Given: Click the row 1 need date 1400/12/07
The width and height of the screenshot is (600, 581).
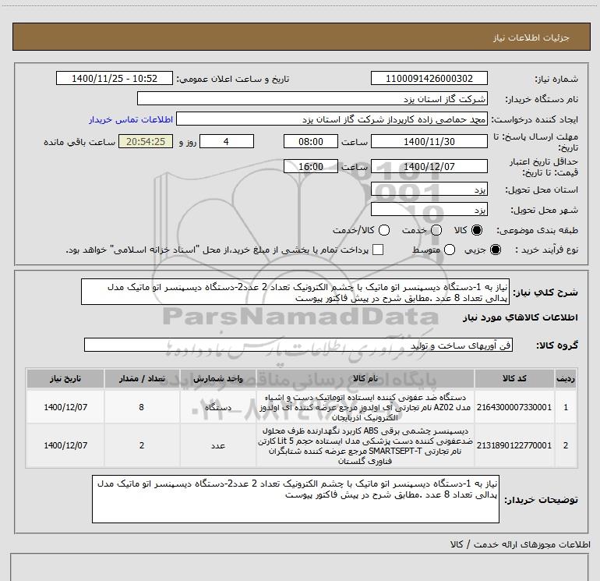Looking at the screenshot, I should [x=65, y=407].
